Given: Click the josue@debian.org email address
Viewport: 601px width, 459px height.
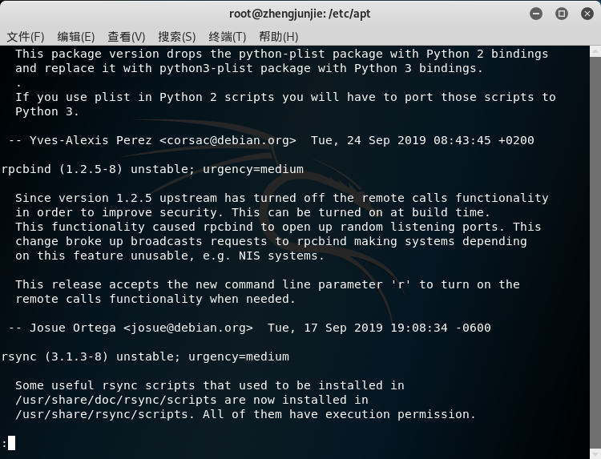Looking at the screenshot, I should (188, 328).
